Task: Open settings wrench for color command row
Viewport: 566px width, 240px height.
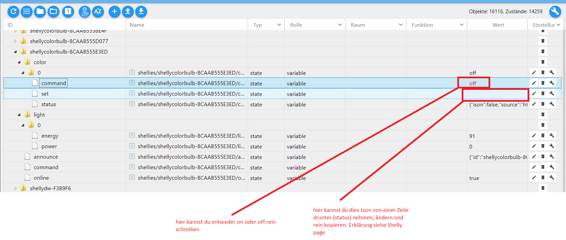Action: point(552,83)
